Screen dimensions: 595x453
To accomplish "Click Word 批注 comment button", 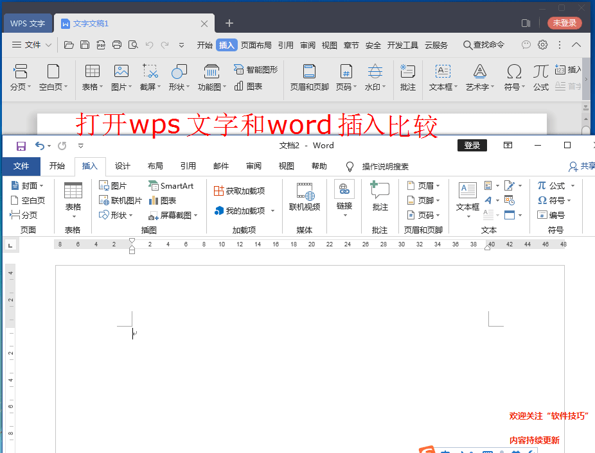I will tap(380, 196).
